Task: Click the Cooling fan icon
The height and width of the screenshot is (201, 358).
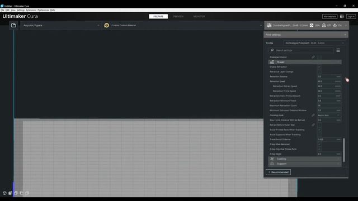Action: point(272,159)
